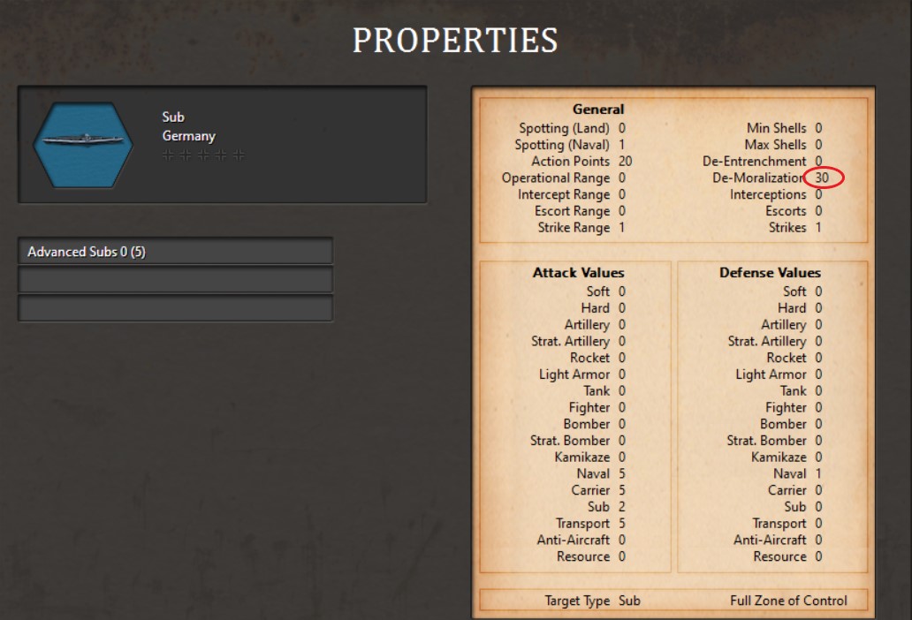Click the "Interceptions" label

(768, 194)
